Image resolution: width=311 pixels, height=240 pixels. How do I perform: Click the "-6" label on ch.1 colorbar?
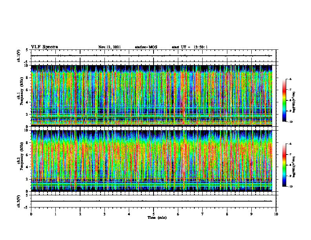coord(290,79)
